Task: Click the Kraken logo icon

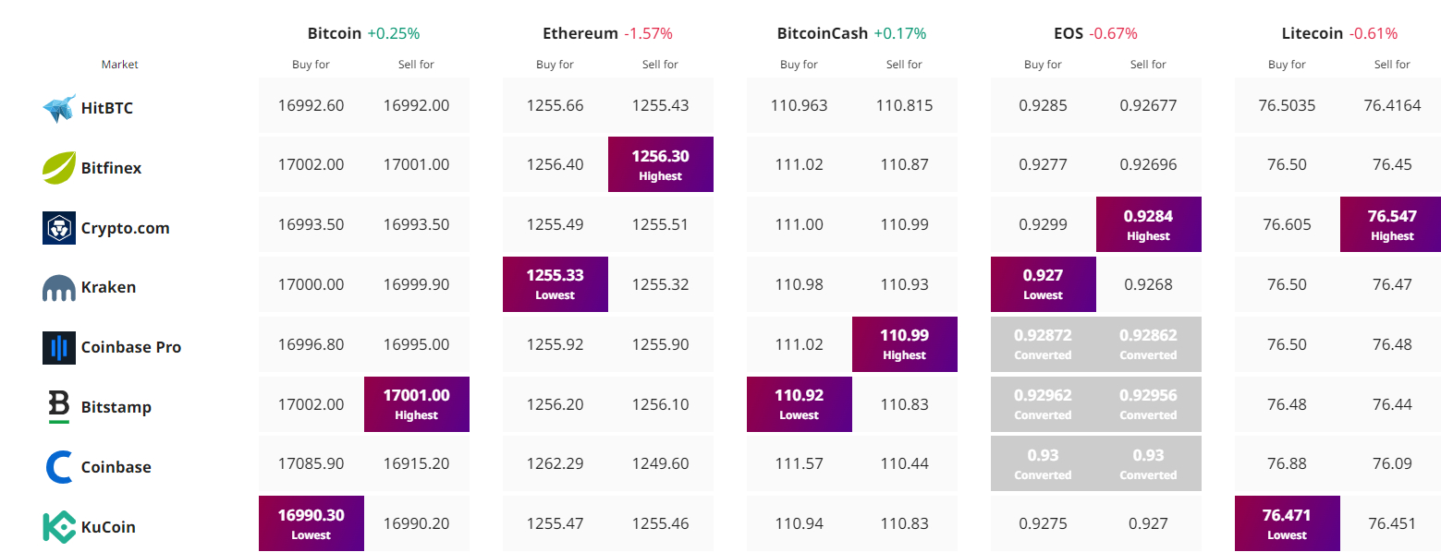Action: tap(59, 288)
